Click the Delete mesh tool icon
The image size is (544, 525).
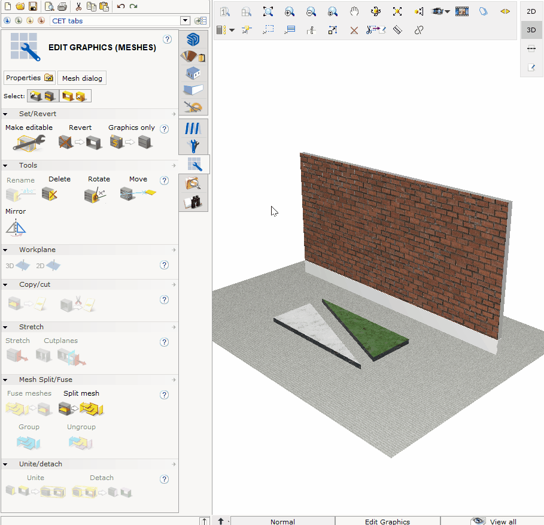[50, 195]
